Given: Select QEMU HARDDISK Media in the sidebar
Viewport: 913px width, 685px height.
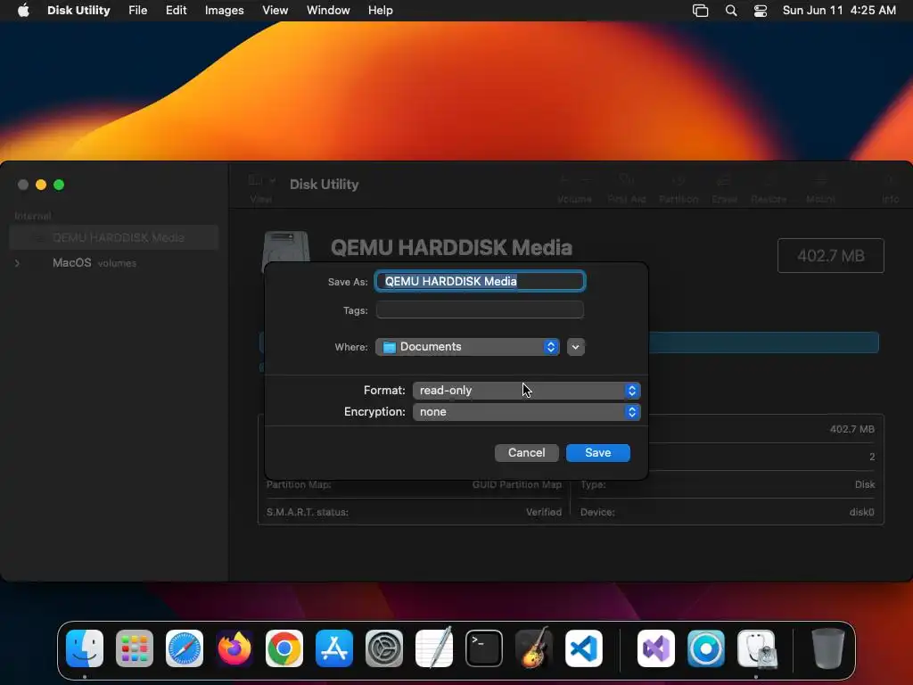Looking at the screenshot, I should 114,237.
